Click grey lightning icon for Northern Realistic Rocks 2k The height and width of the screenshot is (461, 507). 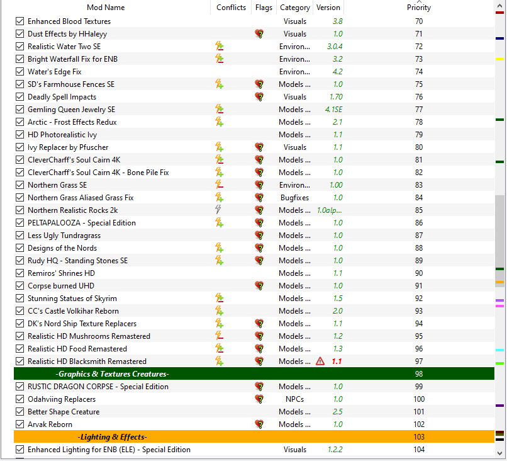click(x=218, y=210)
